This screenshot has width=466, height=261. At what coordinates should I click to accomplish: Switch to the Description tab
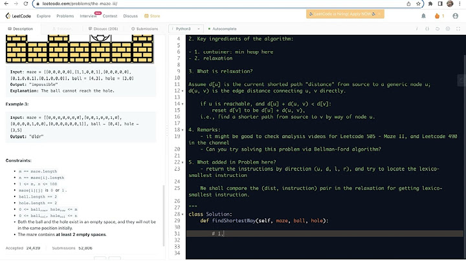[x=20, y=29]
